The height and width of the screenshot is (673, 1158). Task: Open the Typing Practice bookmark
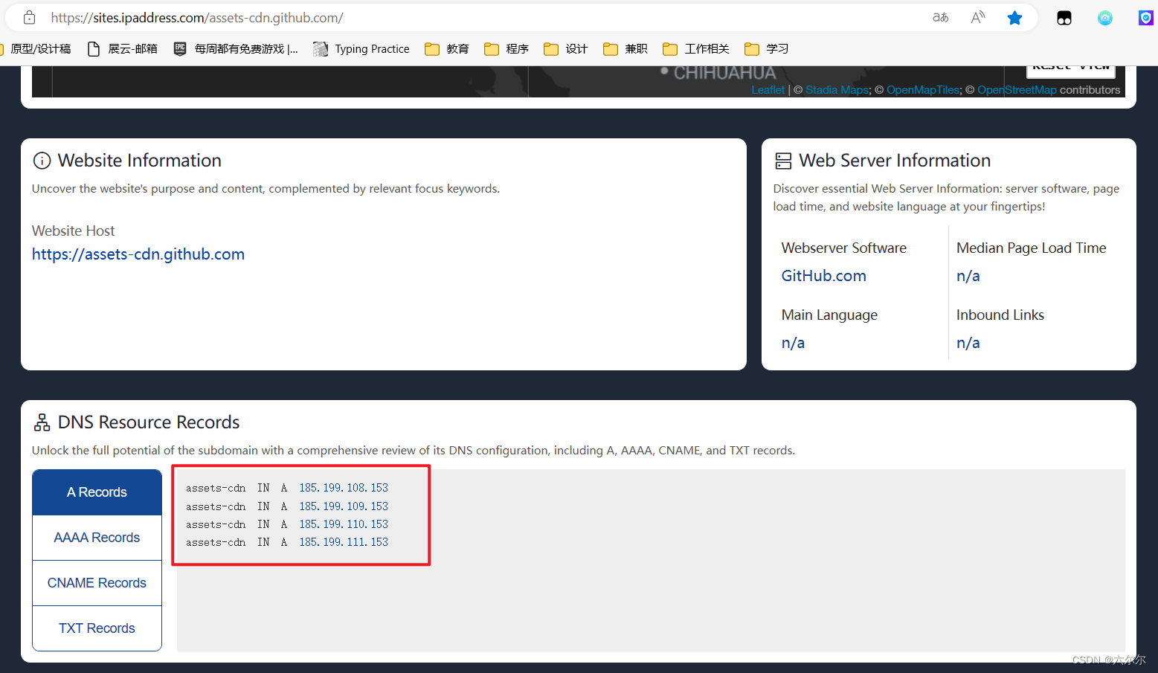click(x=361, y=49)
